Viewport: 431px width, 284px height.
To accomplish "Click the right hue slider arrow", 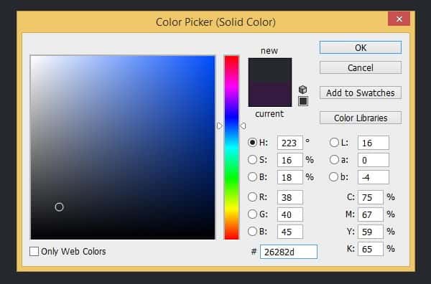I will click(x=243, y=126).
